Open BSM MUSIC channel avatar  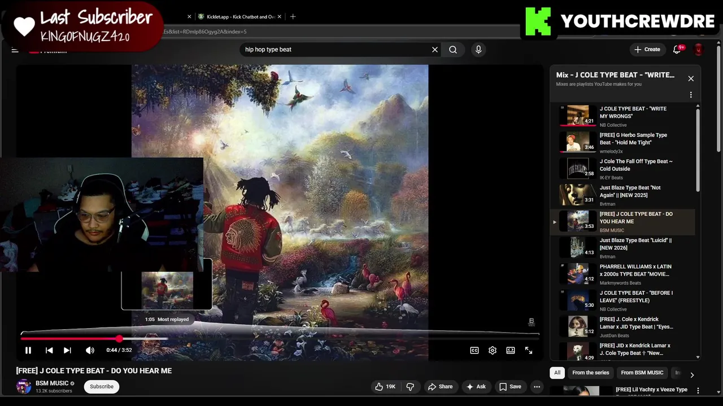[24, 386]
